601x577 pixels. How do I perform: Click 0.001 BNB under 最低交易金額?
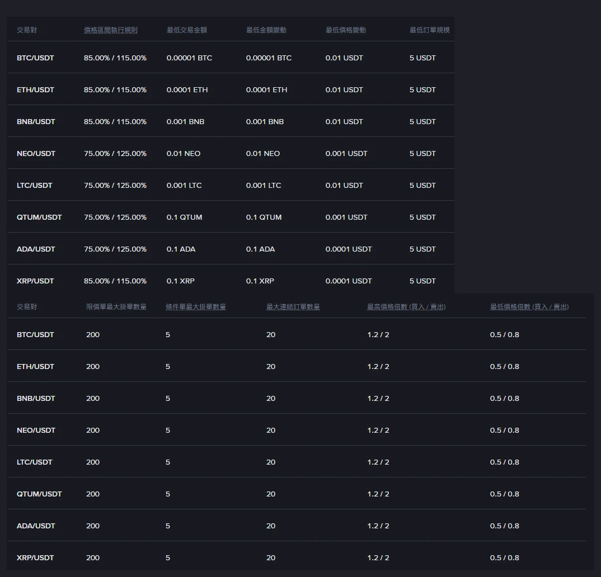pyautogui.click(x=186, y=121)
